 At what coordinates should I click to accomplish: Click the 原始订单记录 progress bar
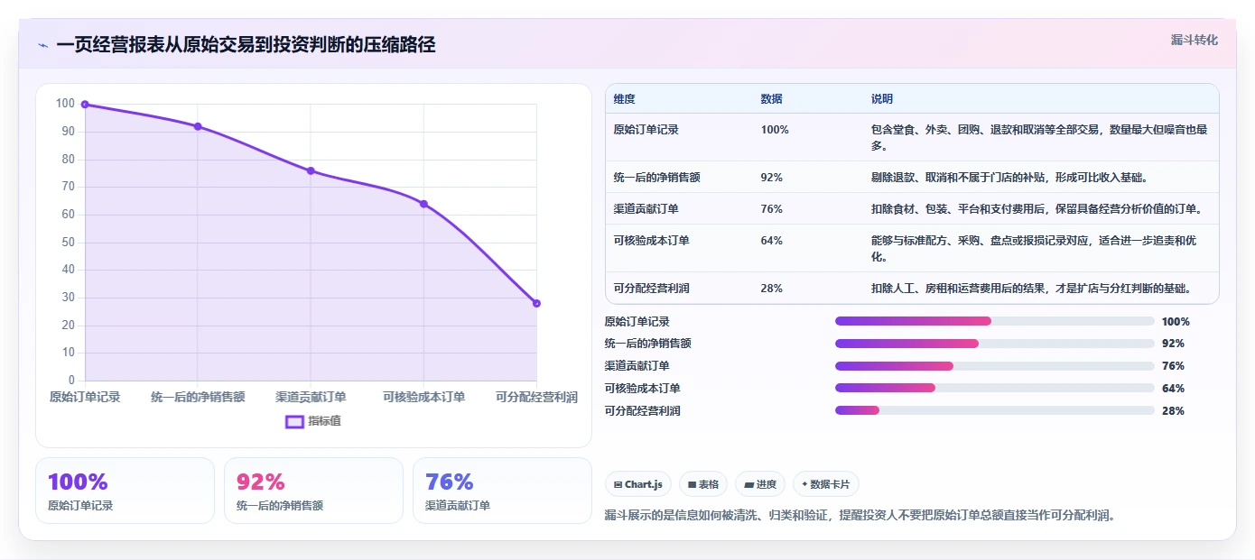coord(995,321)
